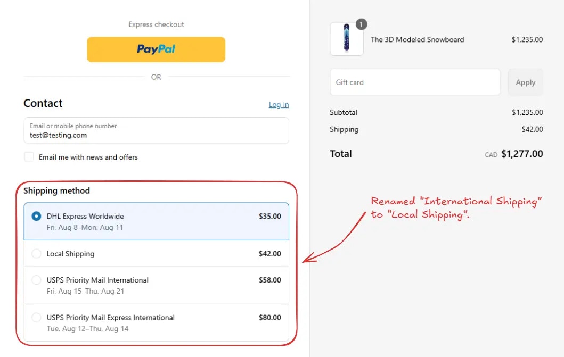This screenshot has width=564, height=357.
Task: Pick USPS Priority Mail Express International
Action: click(157, 323)
